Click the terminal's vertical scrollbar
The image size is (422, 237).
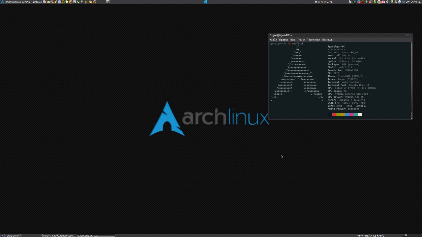[x=411, y=80]
